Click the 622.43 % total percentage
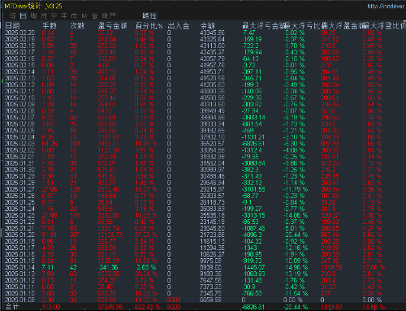The height and width of the screenshot is (311, 406). click(148, 307)
